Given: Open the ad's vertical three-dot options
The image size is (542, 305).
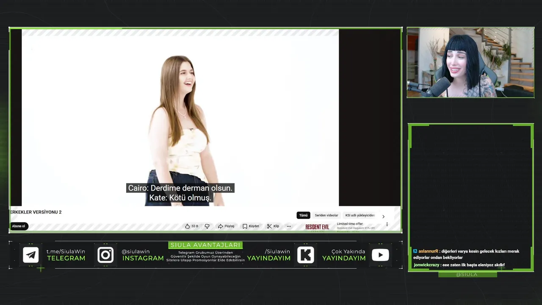Looking at the screenshot, I should click(387, 225).
